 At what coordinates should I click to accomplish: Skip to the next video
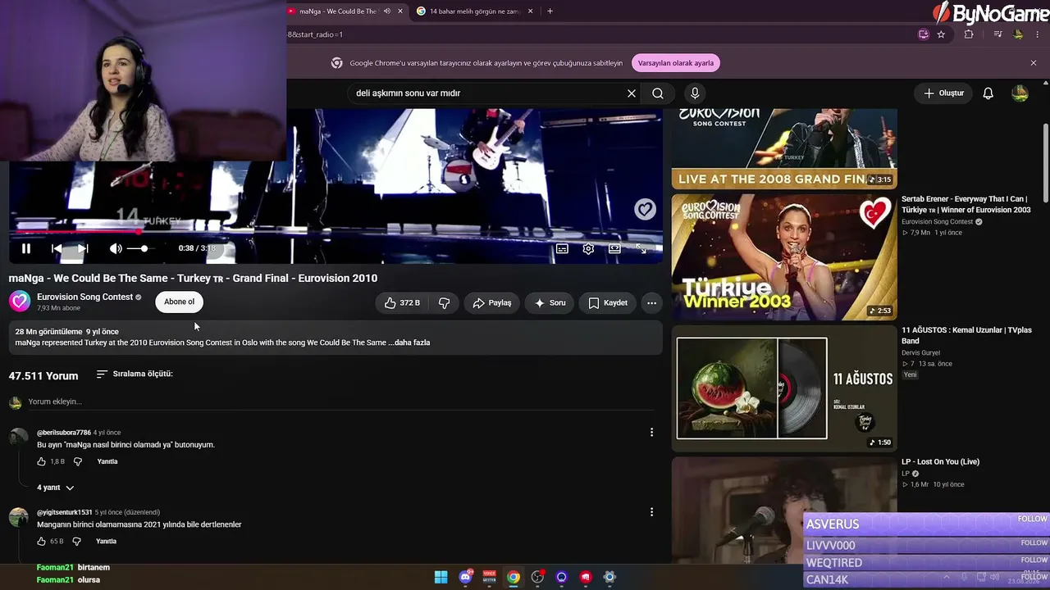[83, 248]
